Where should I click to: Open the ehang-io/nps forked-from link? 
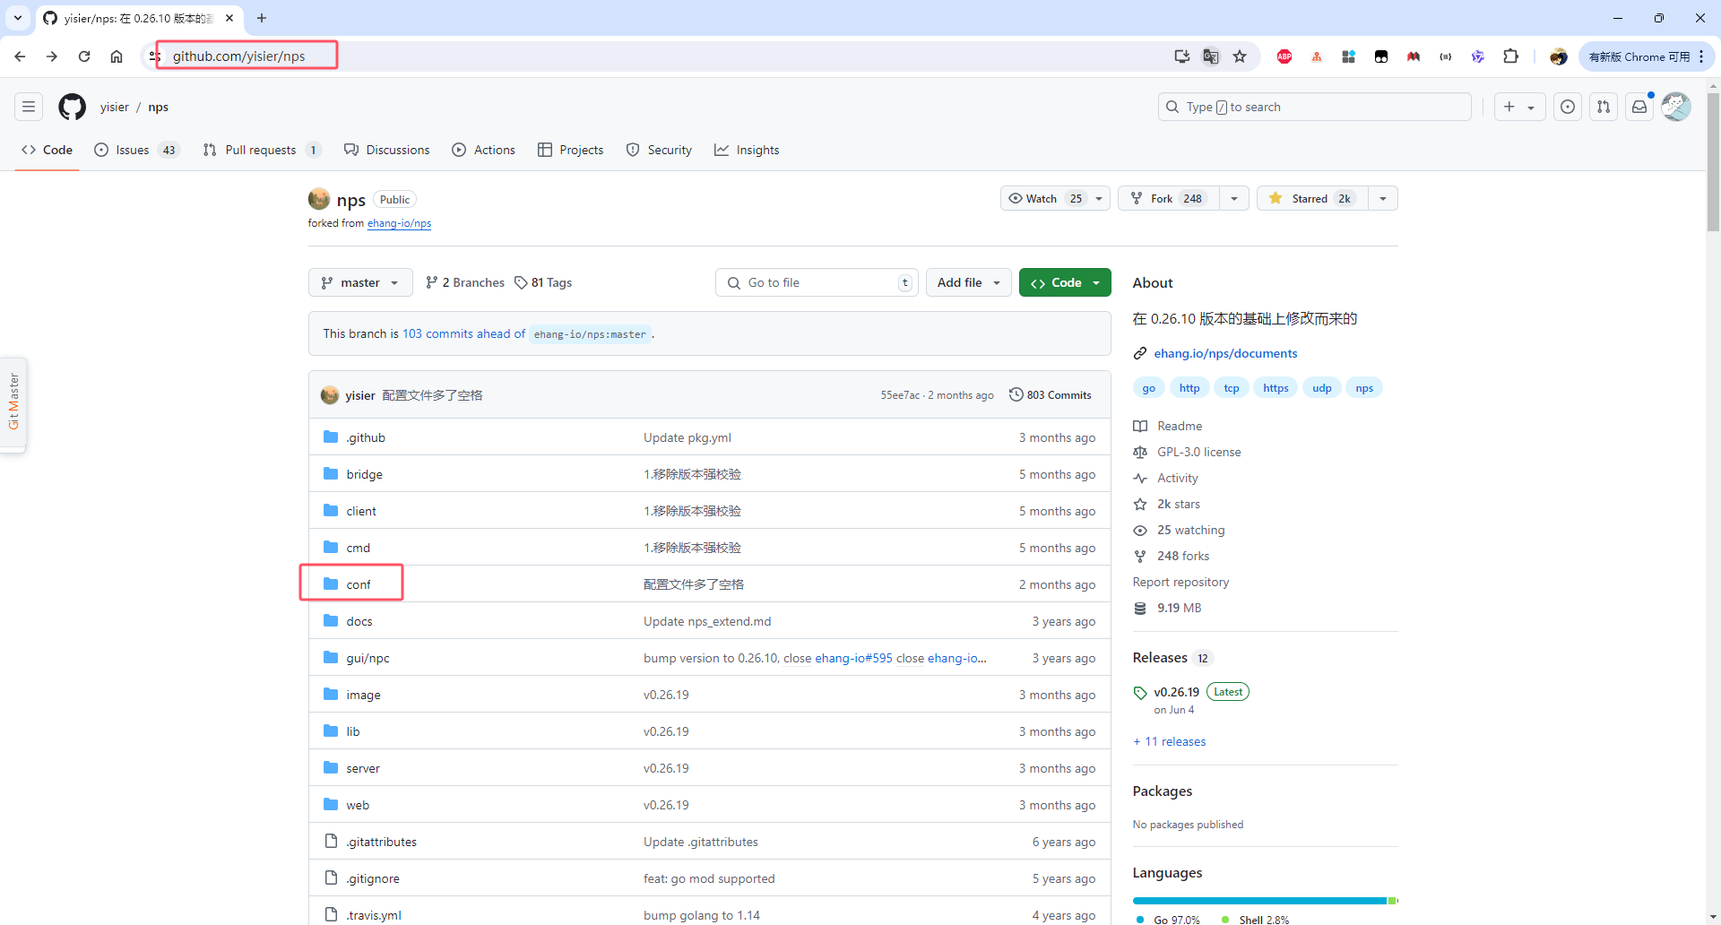[399, 223]
